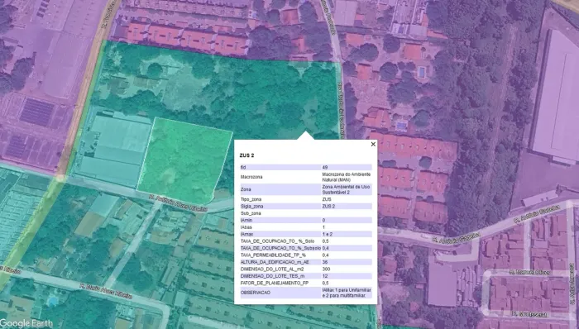Screen dimensions: 579x329
Task: Select the building height value 36
Action: click(325, 262)
